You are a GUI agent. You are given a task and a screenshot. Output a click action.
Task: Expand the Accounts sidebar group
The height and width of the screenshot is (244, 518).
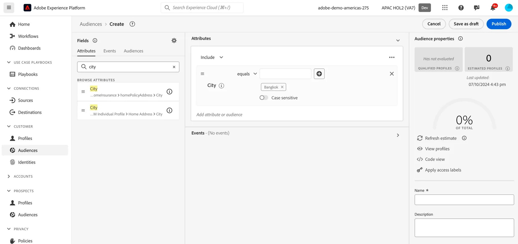tap(9, 176)
